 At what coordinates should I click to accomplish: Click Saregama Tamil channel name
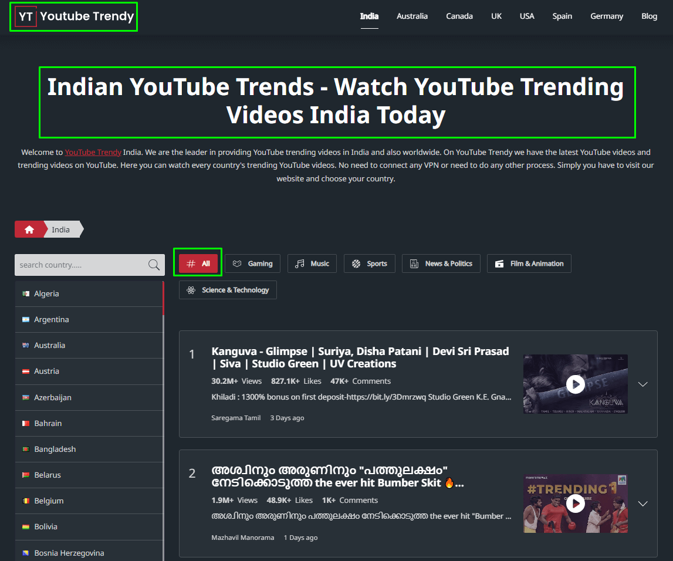[x=236, y=418]
